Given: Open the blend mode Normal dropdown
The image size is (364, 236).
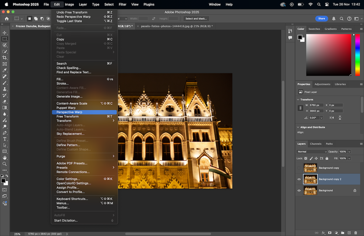Looking at the screenshot, I should [x=312, y=151].
